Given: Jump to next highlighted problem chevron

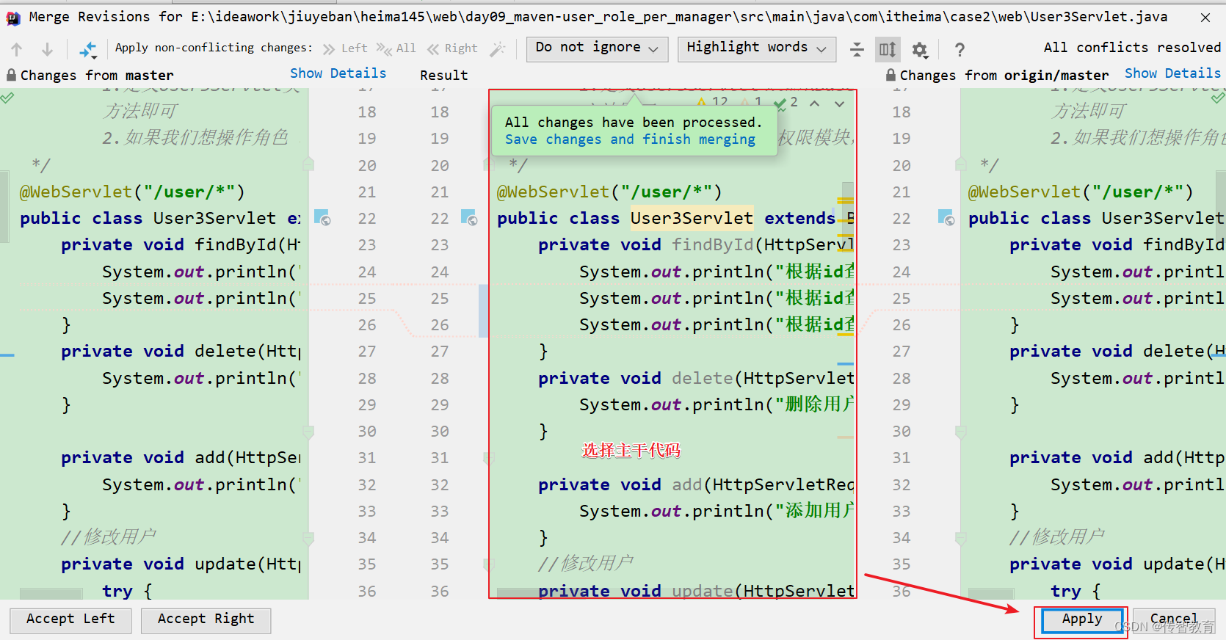Looking at the screenshot, I should click(x=839, y=103).
